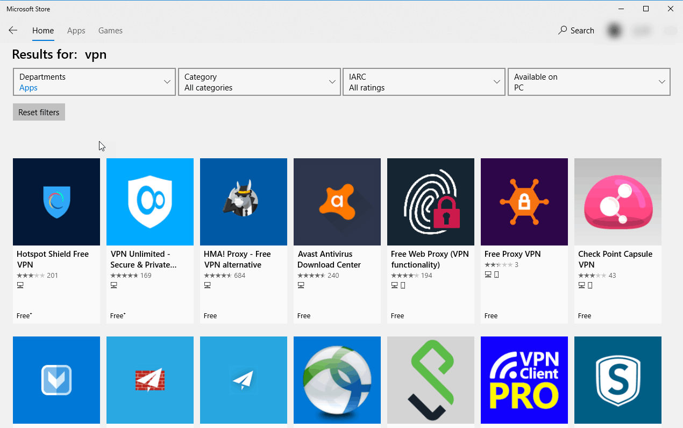683x428 pixels.
Task: Open the Avast Antivirus orange icon
Action: [x=337, y=202]
